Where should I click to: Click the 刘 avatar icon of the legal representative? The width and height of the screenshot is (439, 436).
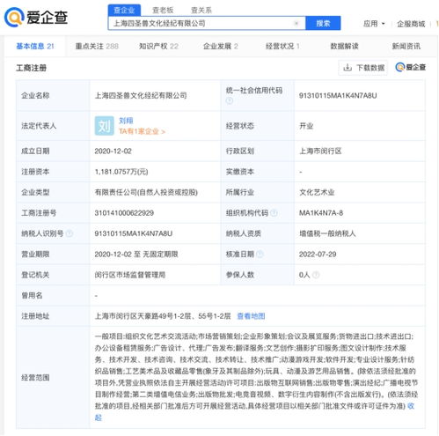[104, 126]
